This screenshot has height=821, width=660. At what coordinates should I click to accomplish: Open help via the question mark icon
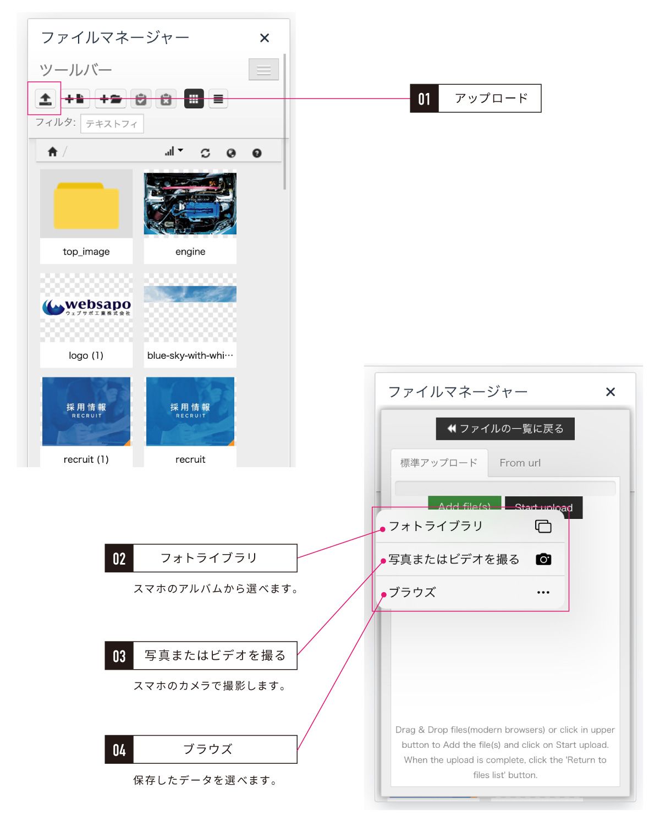coord(257,151)
